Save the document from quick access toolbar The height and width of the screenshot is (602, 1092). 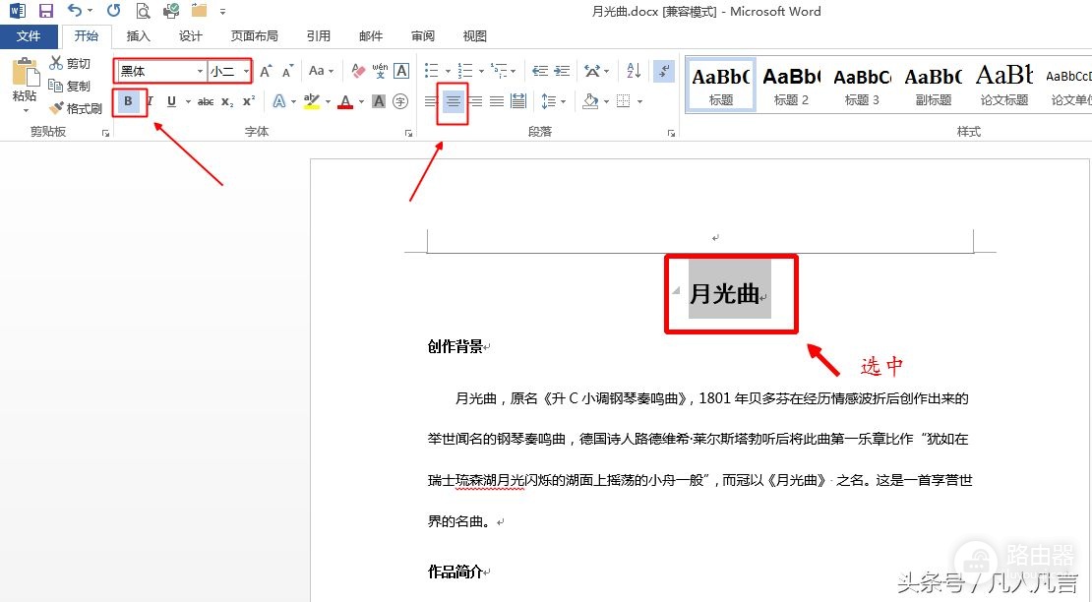46,11
